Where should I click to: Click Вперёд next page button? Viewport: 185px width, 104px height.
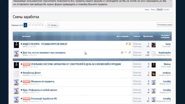click(x=55, y=25)
